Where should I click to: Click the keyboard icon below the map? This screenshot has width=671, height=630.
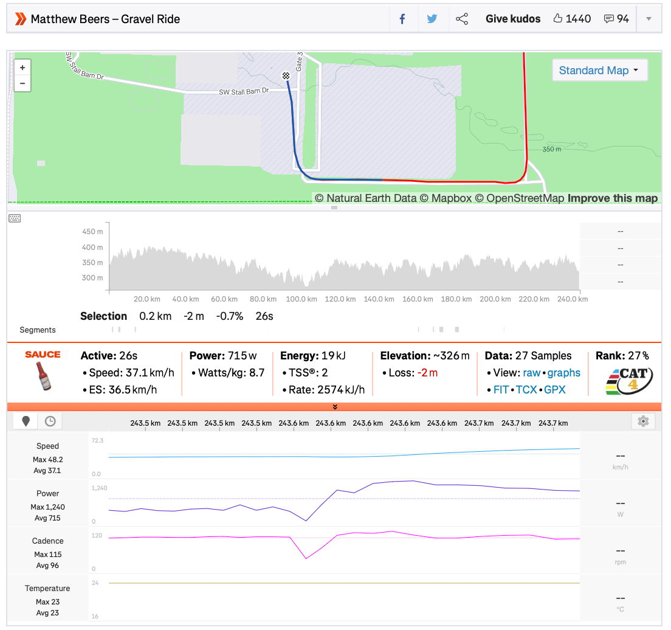coord(15,218)
